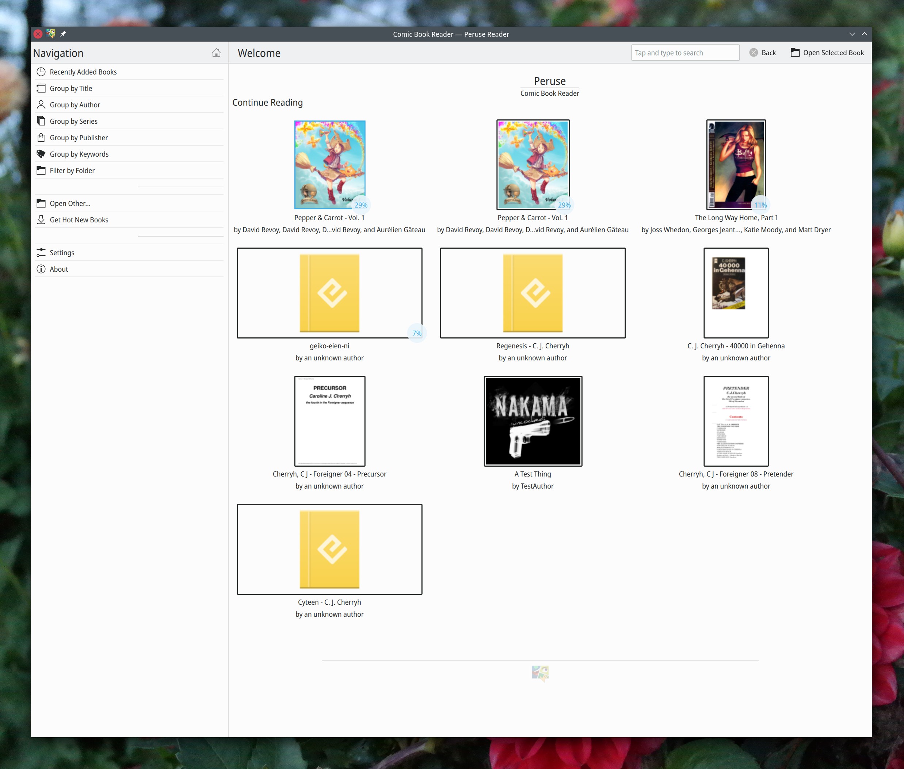Image resolution: width=904 pixels, height=769 pixels.
Task: Select the Group by Author icon
Action: coord(42,104)
